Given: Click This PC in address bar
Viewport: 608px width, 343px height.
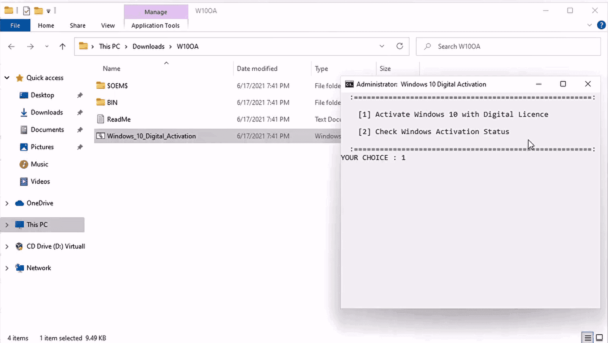Looking at the screenshot, I should coord(109,46).
